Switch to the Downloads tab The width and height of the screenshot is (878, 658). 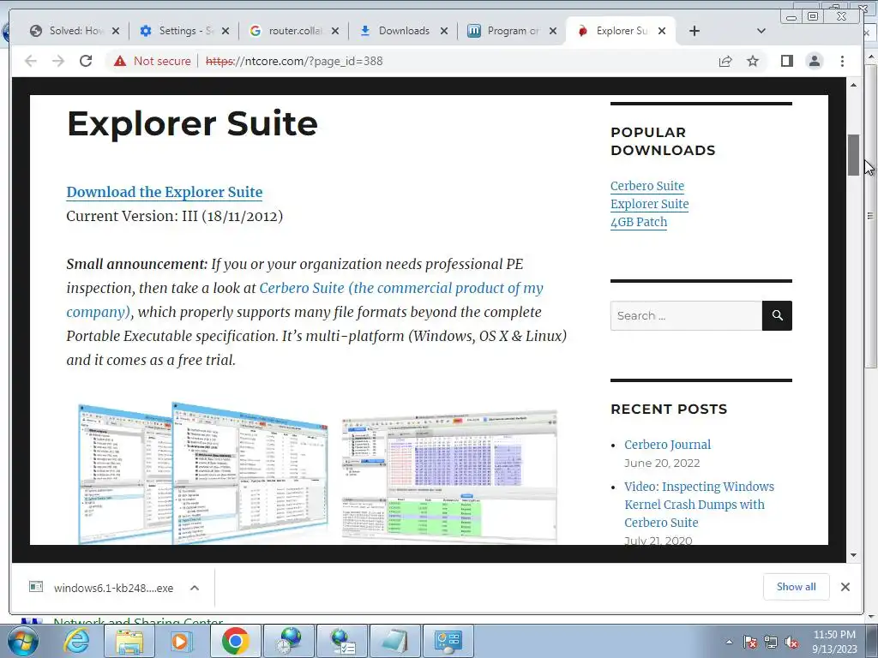[404, 31]
